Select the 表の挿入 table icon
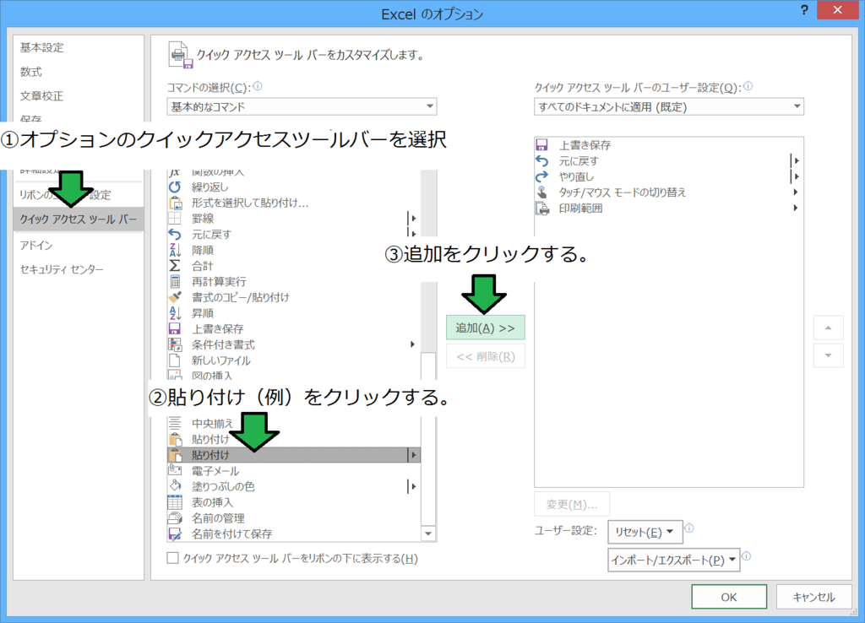This screenshot has width=865, height=623. [175, 502]
